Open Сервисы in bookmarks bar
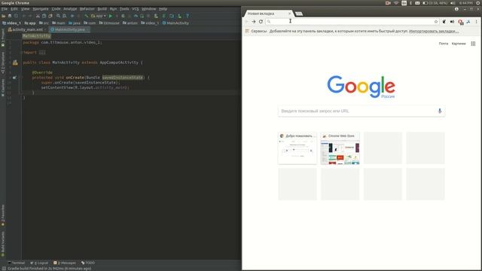 click(256, 31)
